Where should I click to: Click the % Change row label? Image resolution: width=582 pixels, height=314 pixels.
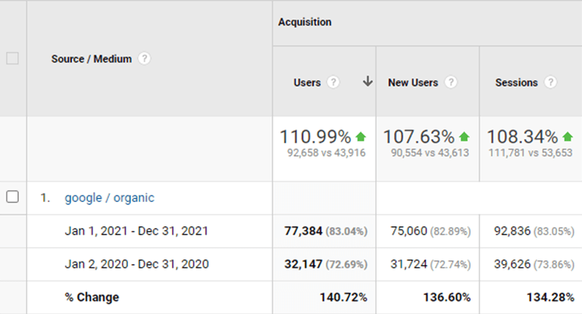point(92,297)
